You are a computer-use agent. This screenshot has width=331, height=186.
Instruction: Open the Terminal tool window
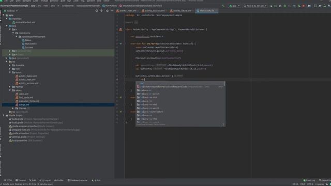(x=21, y=180)
